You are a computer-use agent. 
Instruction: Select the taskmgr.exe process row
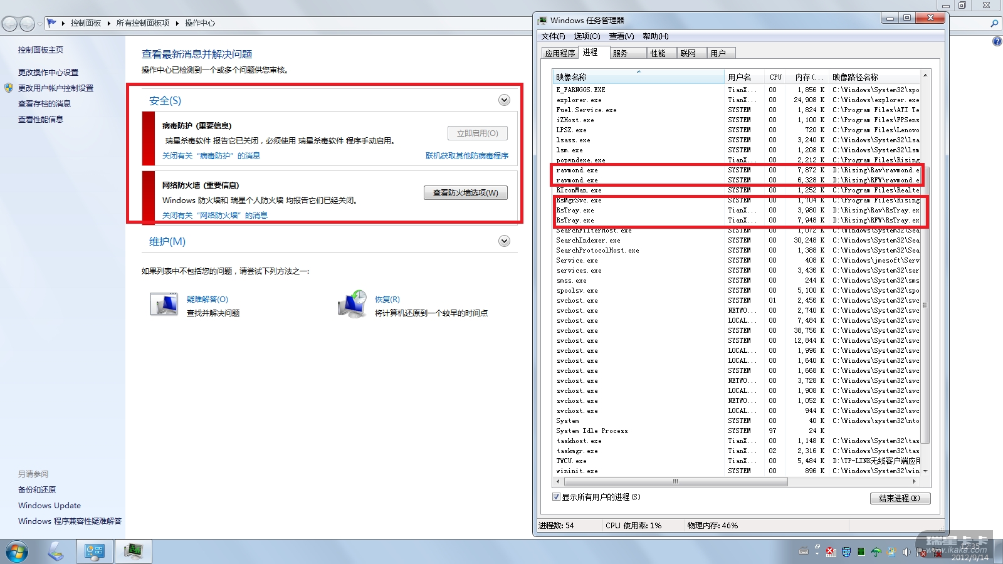click(x=737, y=451)
